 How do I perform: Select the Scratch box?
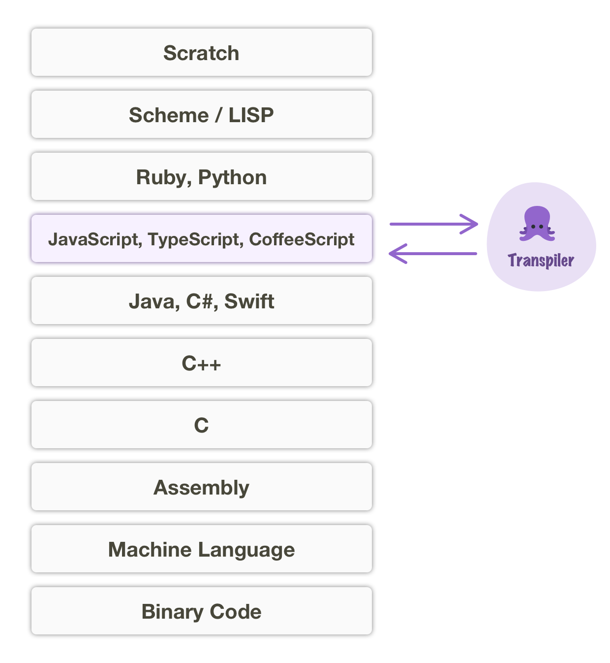pyautogui.click(x=202, y=52)
